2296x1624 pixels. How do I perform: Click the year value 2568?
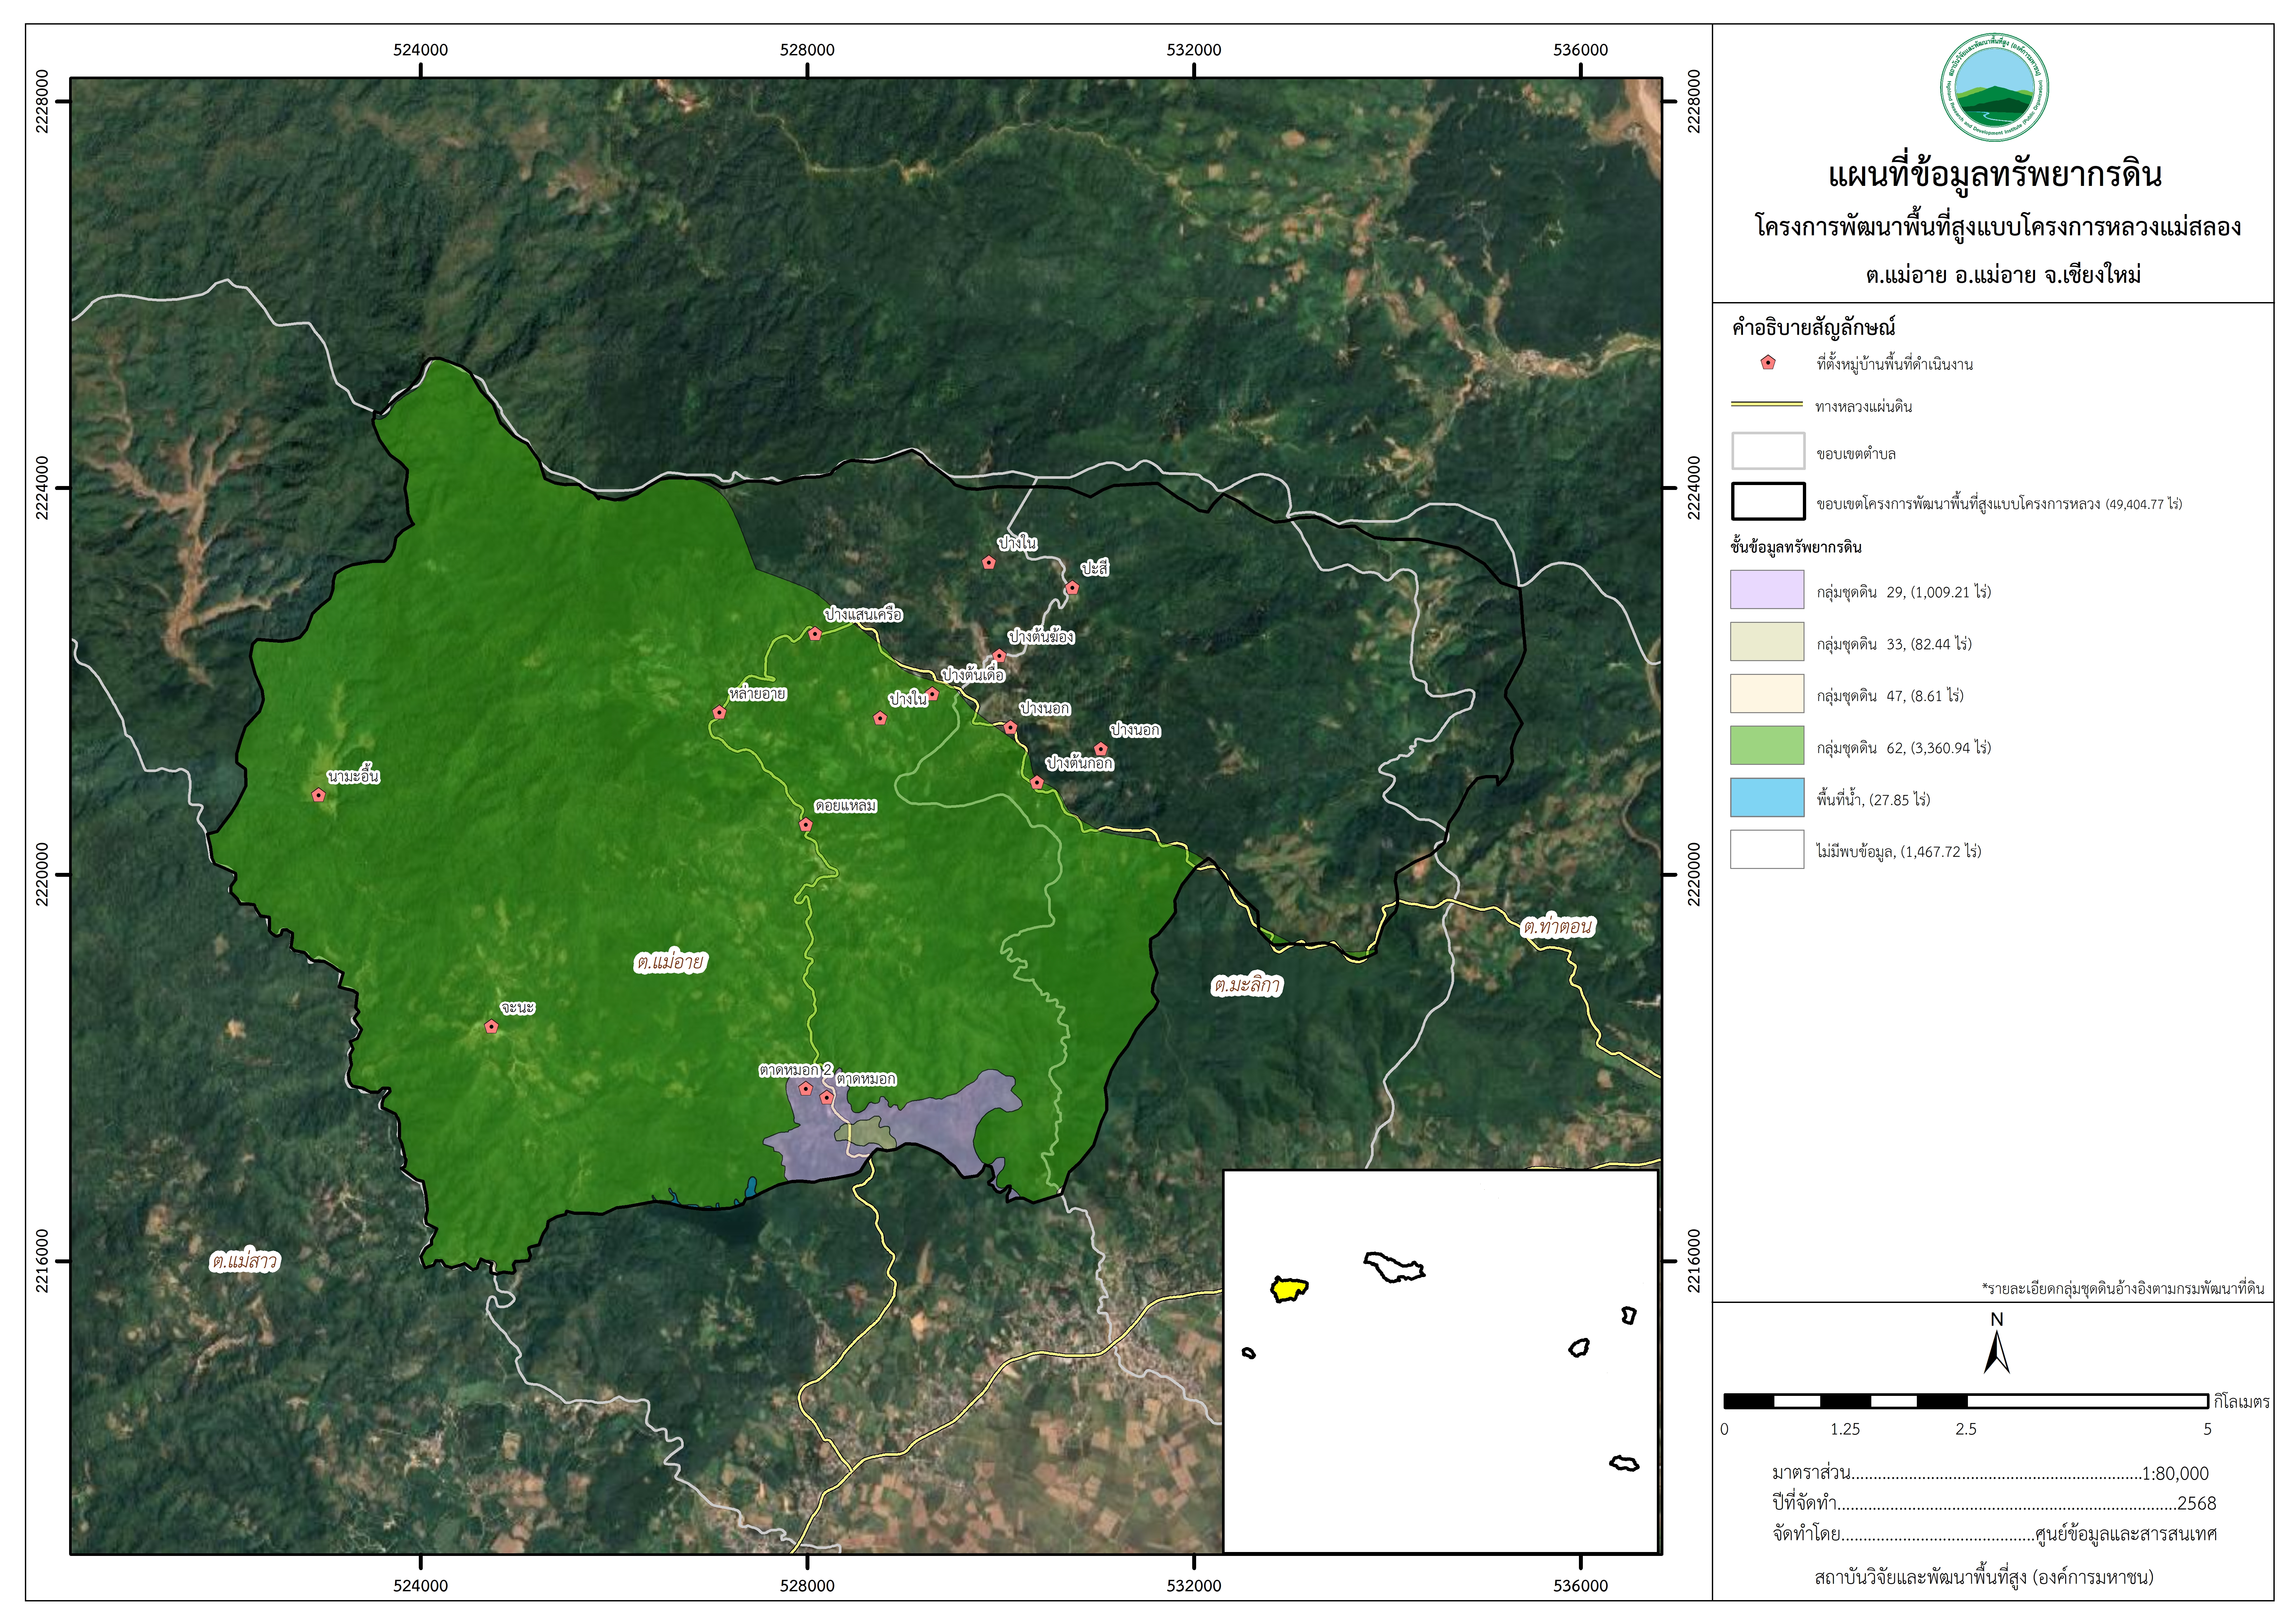(x=2197, y=1504)
